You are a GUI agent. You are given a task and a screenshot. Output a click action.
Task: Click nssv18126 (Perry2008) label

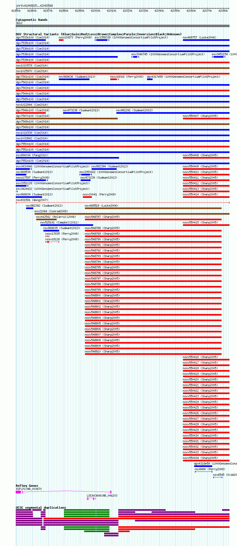(x=62, y=239)
